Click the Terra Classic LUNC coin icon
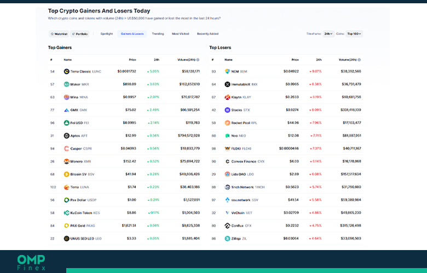The width and height of the screenshot is (427, 273). click(66, 72)
